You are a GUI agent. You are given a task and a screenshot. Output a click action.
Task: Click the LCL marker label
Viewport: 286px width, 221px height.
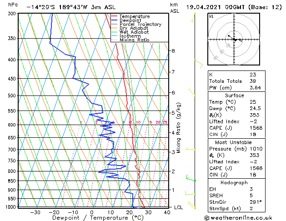tap(178, 207)
